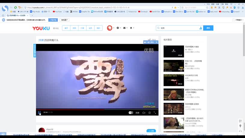Open the MXDIA bookmark
The width and height of the screenshot is (245, 138).
pyautogui.click(x=74, y=11)
